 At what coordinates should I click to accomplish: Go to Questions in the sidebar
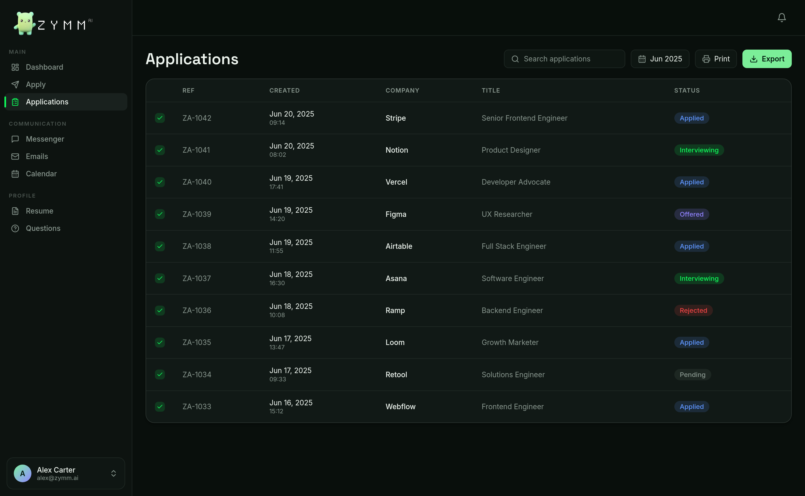point(66,228)
